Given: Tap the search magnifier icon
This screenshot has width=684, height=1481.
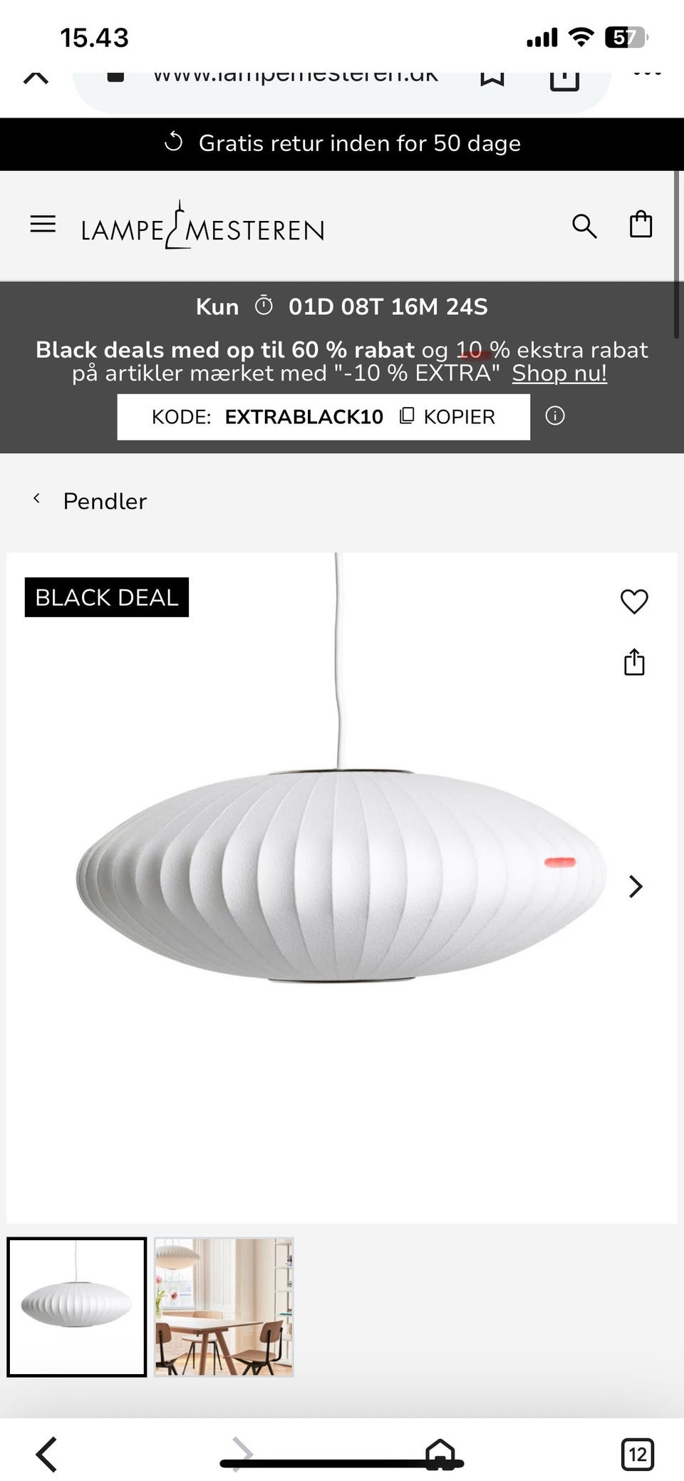Looking at the screenshot, I should 584,226.
